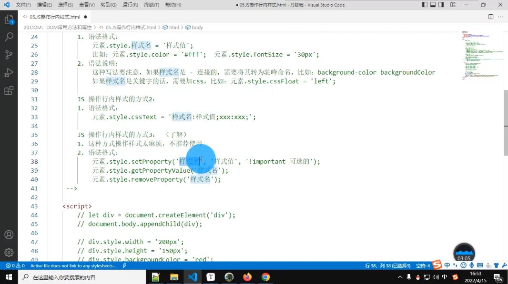The image size is (508, 284).
Task: Click the 03:05 recording timer widget
Action: (x=464, y=253)
